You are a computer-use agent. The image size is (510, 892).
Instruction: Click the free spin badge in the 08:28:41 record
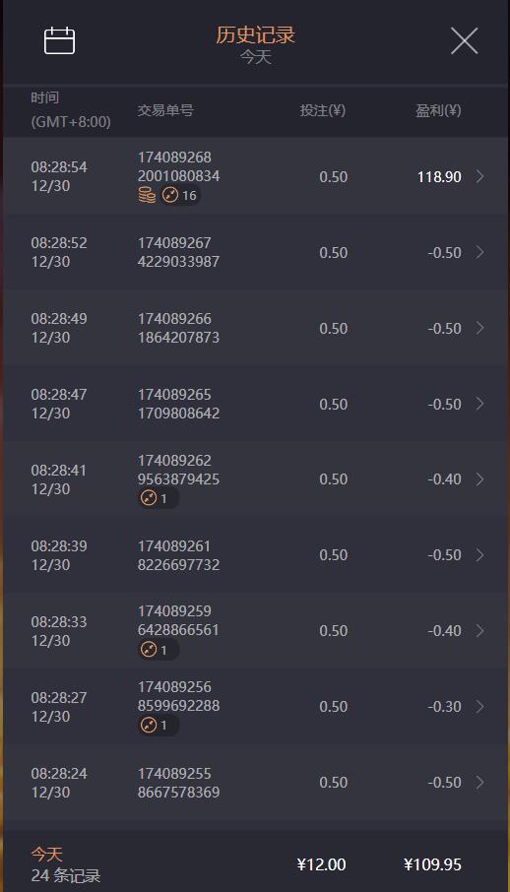tap(159, 499)
